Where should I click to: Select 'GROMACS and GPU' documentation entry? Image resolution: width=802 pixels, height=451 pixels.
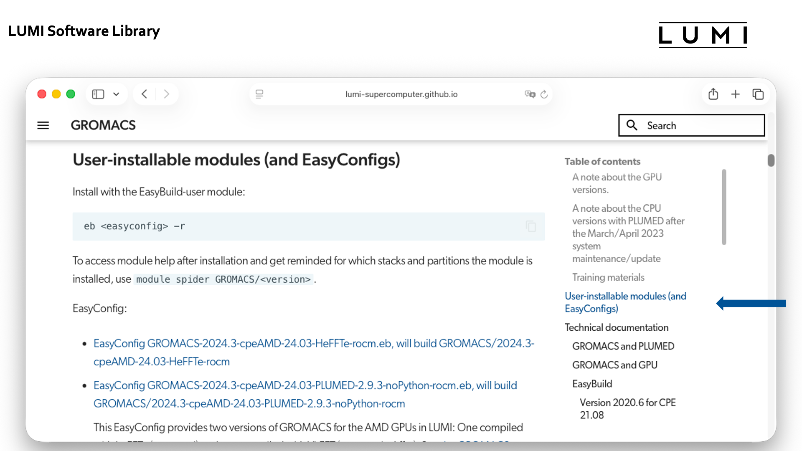(x=614, y=365)
